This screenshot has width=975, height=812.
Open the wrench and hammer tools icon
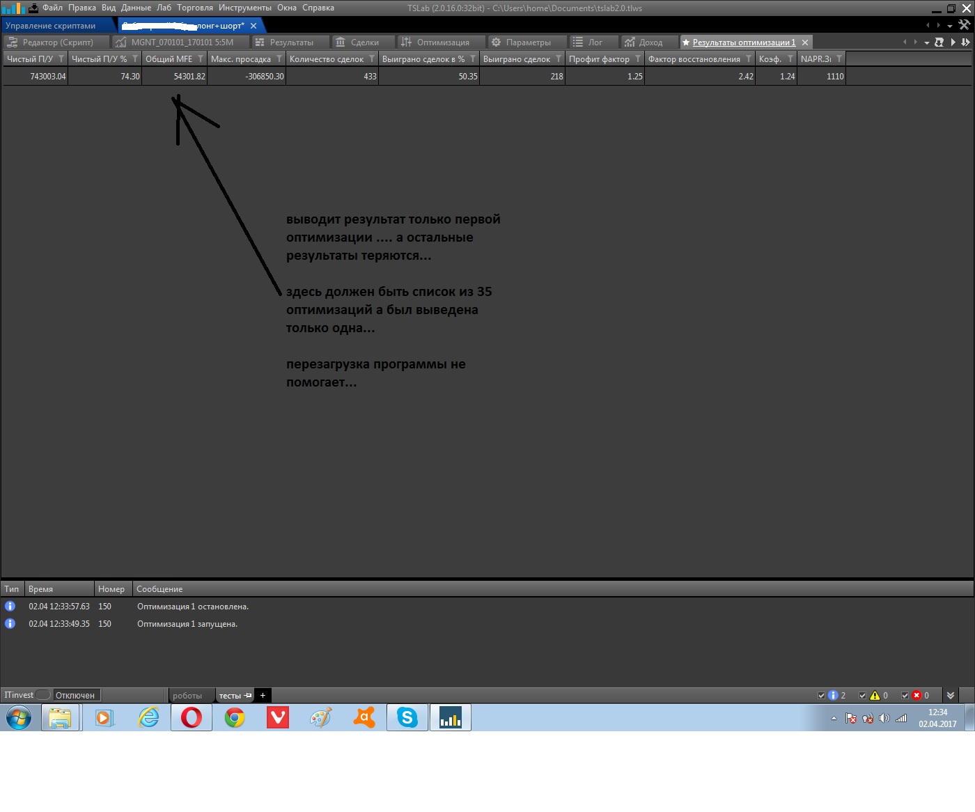coord(965,25)
